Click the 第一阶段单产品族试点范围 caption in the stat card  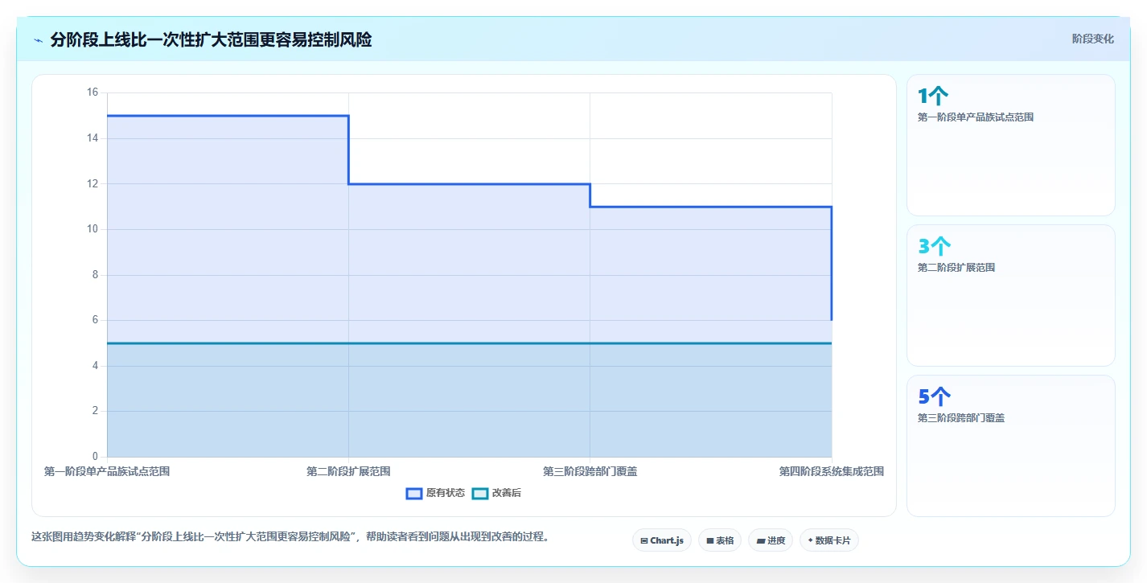click(x=976, y=117)
